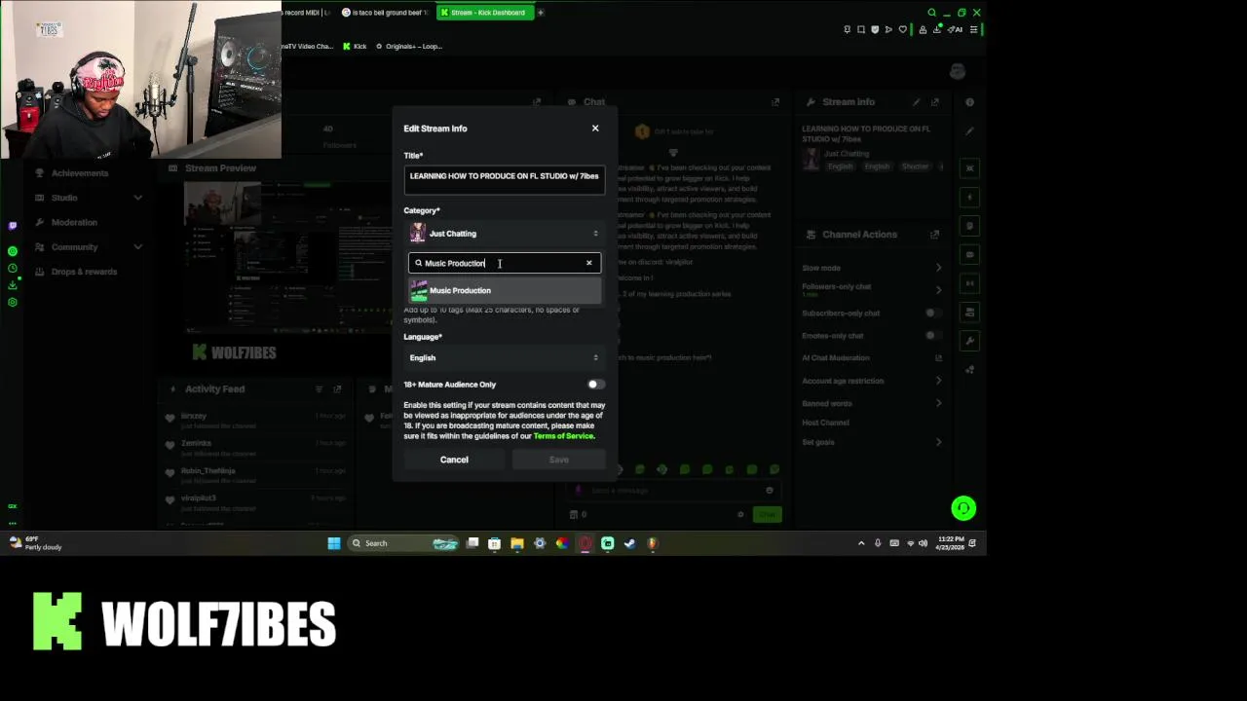Open Steam from the taskbar

click(629, 543)
